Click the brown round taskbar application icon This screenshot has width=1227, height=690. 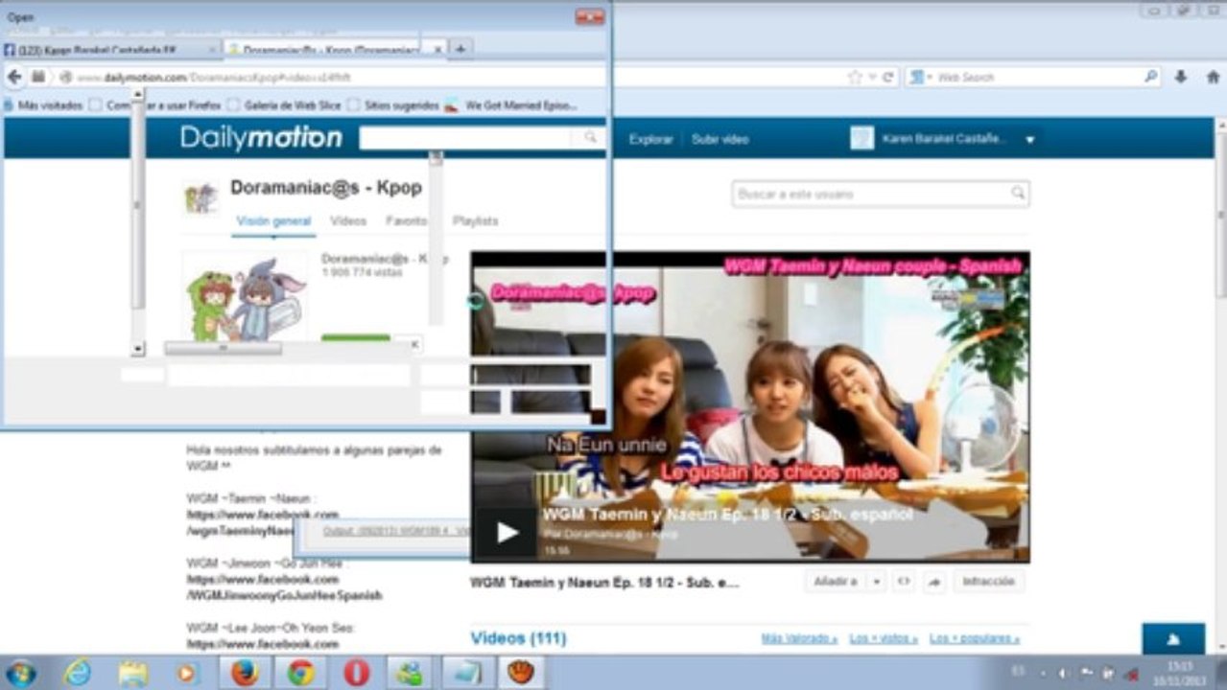click(x=521, y=673)
